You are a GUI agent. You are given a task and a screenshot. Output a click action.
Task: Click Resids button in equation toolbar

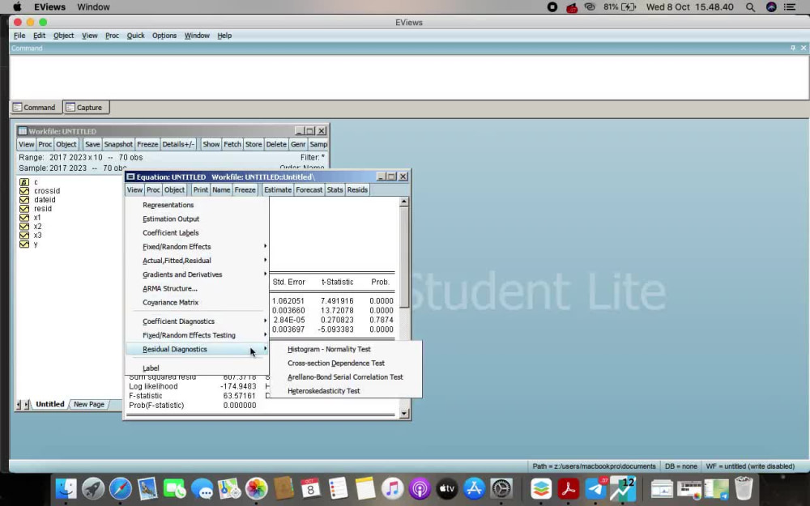[x=357, y=190]
